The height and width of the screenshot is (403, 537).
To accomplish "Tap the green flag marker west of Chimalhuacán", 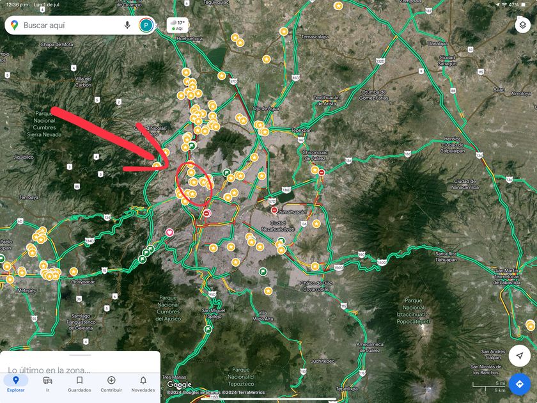I will (x=226, y=173).
